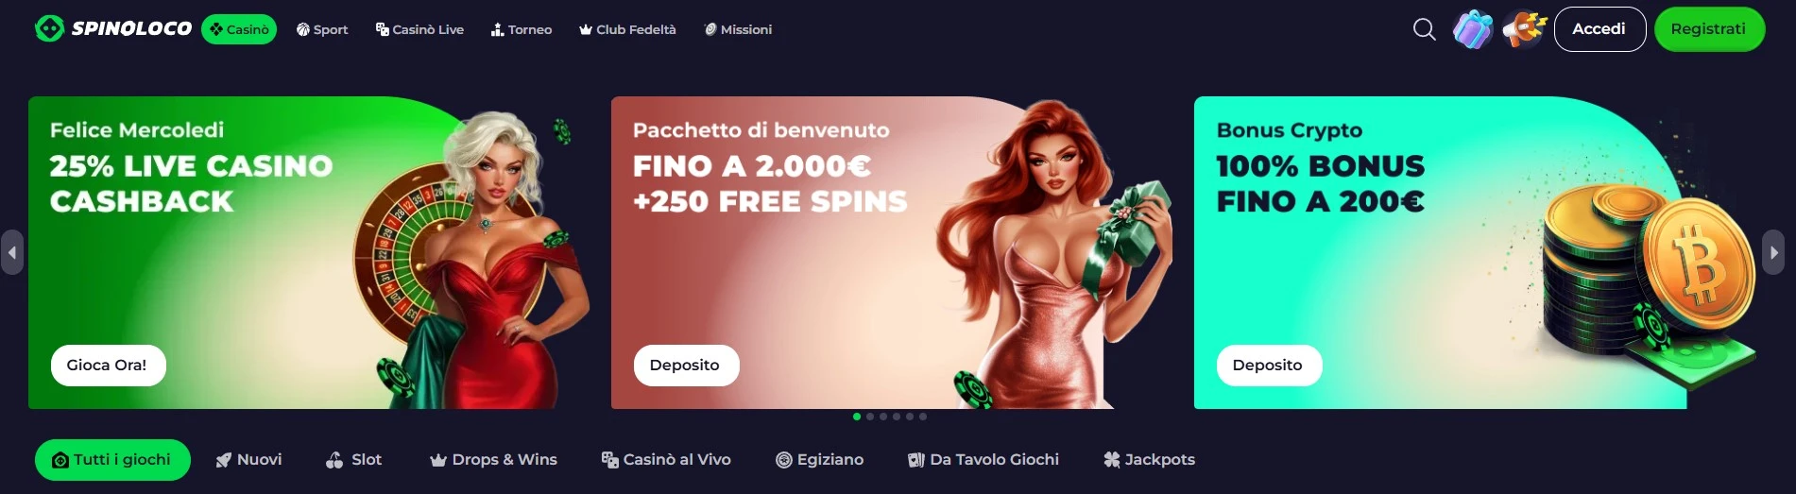Select the Jackpots category
Screen dimensions: 1796x494
pos(1149,460)
